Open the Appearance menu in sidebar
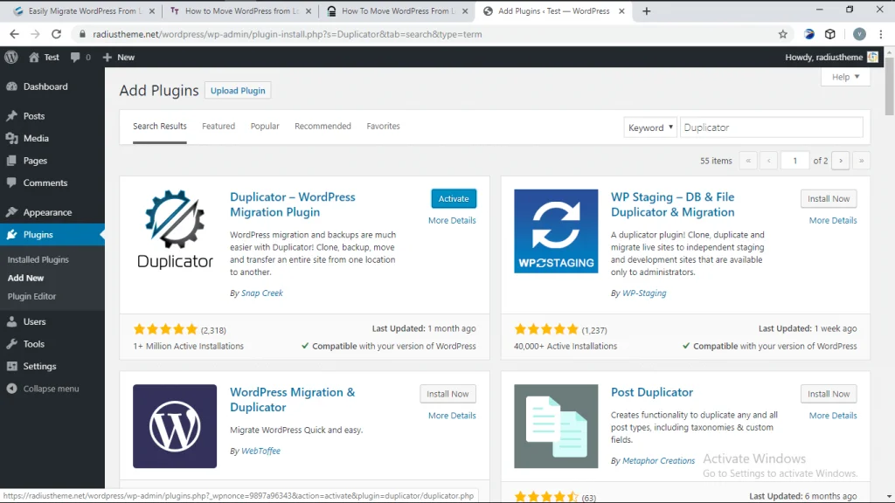The width and height of the screenshot is (895, 503). (x=47, y=212)
